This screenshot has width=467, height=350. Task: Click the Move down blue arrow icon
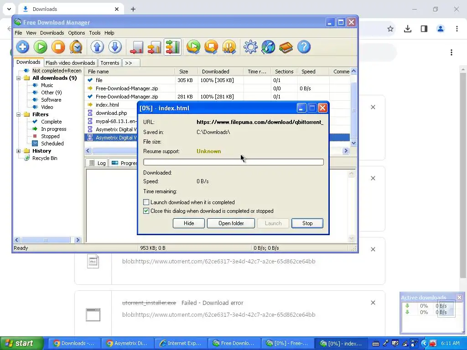point(115,47)
